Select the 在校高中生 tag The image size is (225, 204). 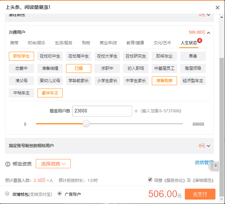(79, 56)
